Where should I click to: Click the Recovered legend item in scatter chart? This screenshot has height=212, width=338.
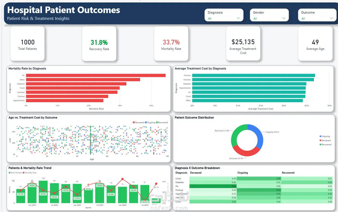point(162,123)
